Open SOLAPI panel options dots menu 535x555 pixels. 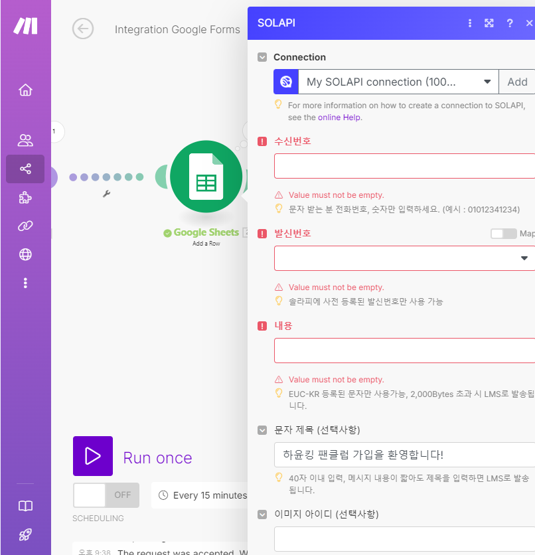click(x=470, y=23)
